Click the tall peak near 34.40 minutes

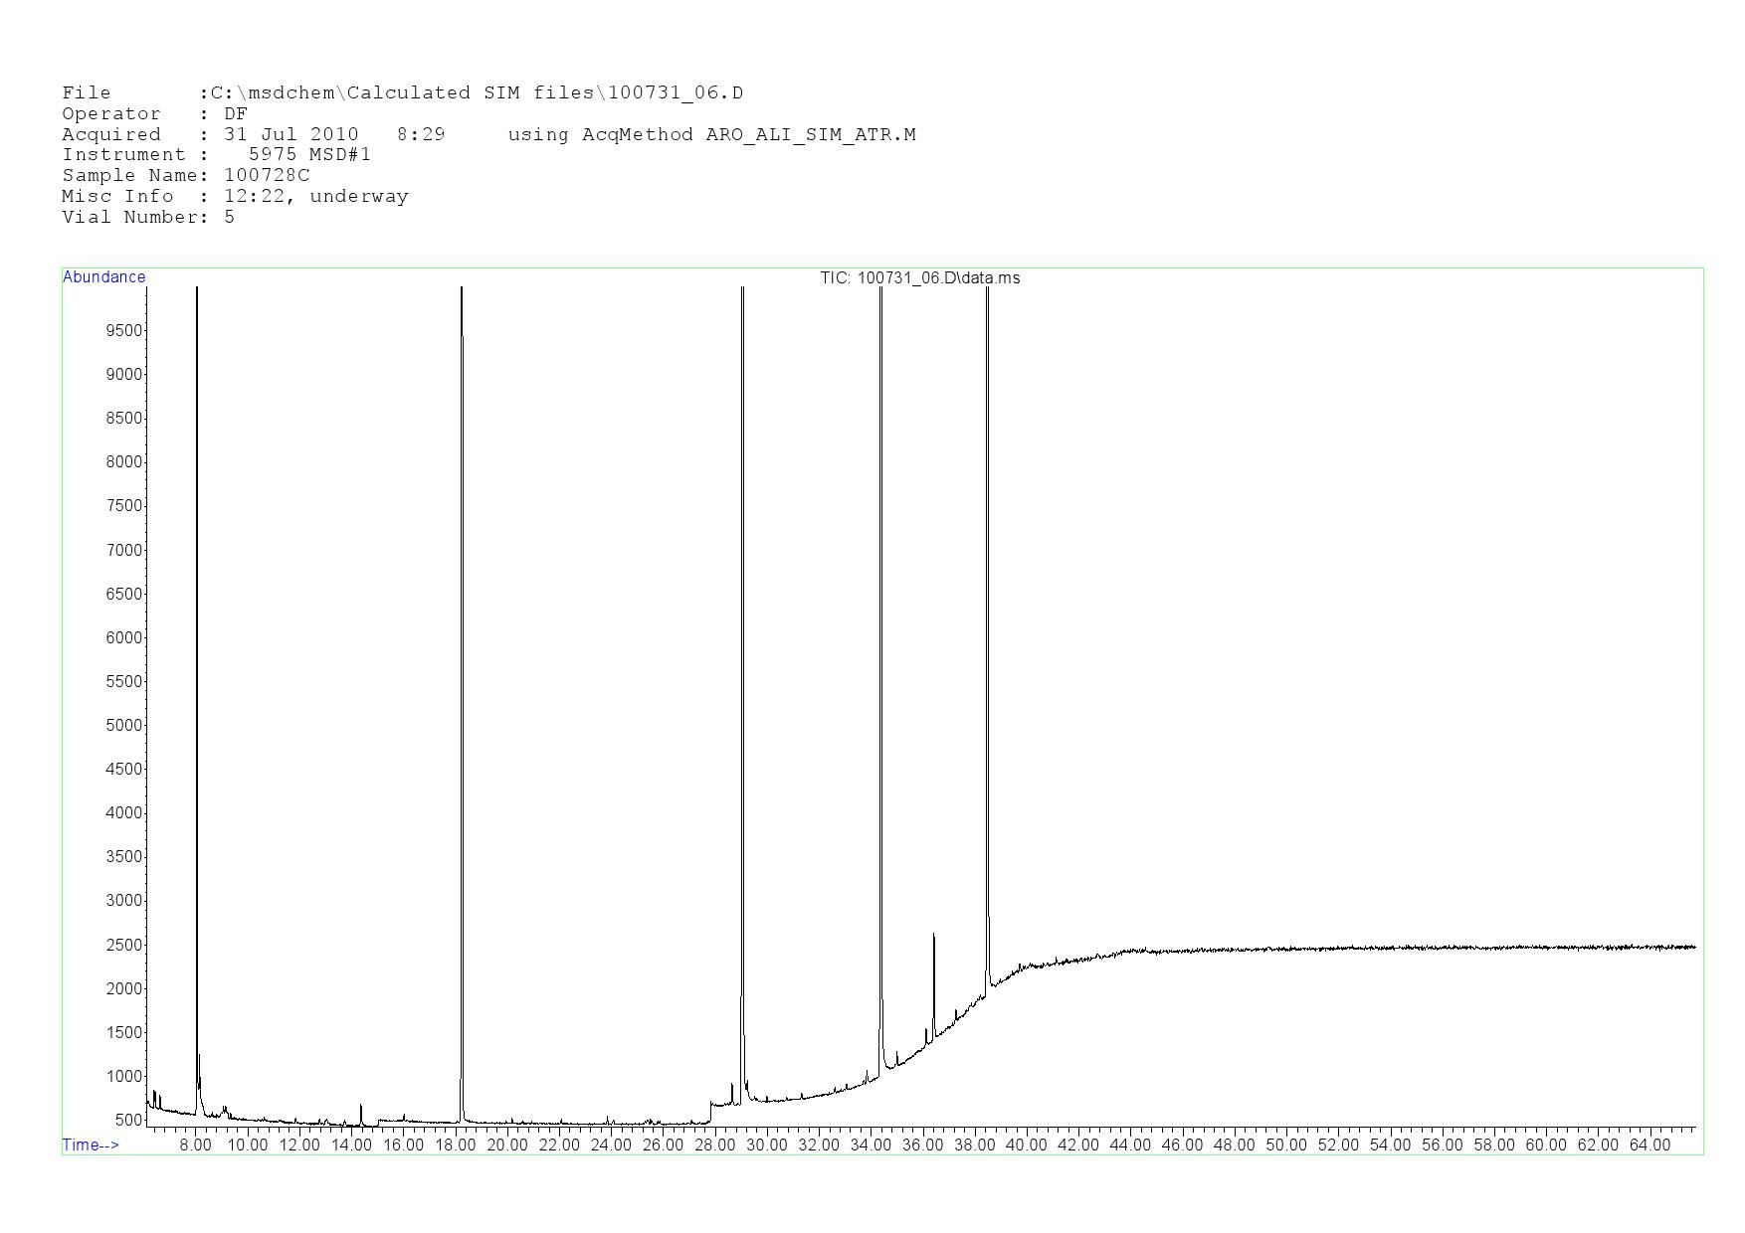[x=880, y=597]
